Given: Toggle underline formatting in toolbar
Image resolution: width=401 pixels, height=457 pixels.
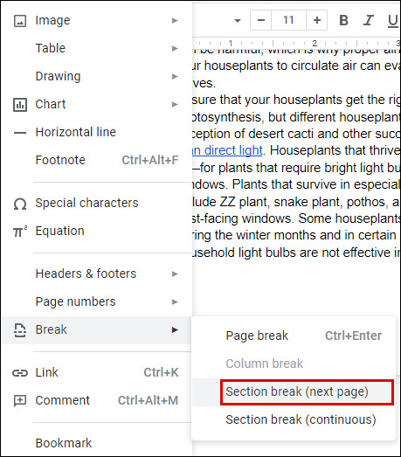Looking at the screenshot, I should (x=393, y=21).
